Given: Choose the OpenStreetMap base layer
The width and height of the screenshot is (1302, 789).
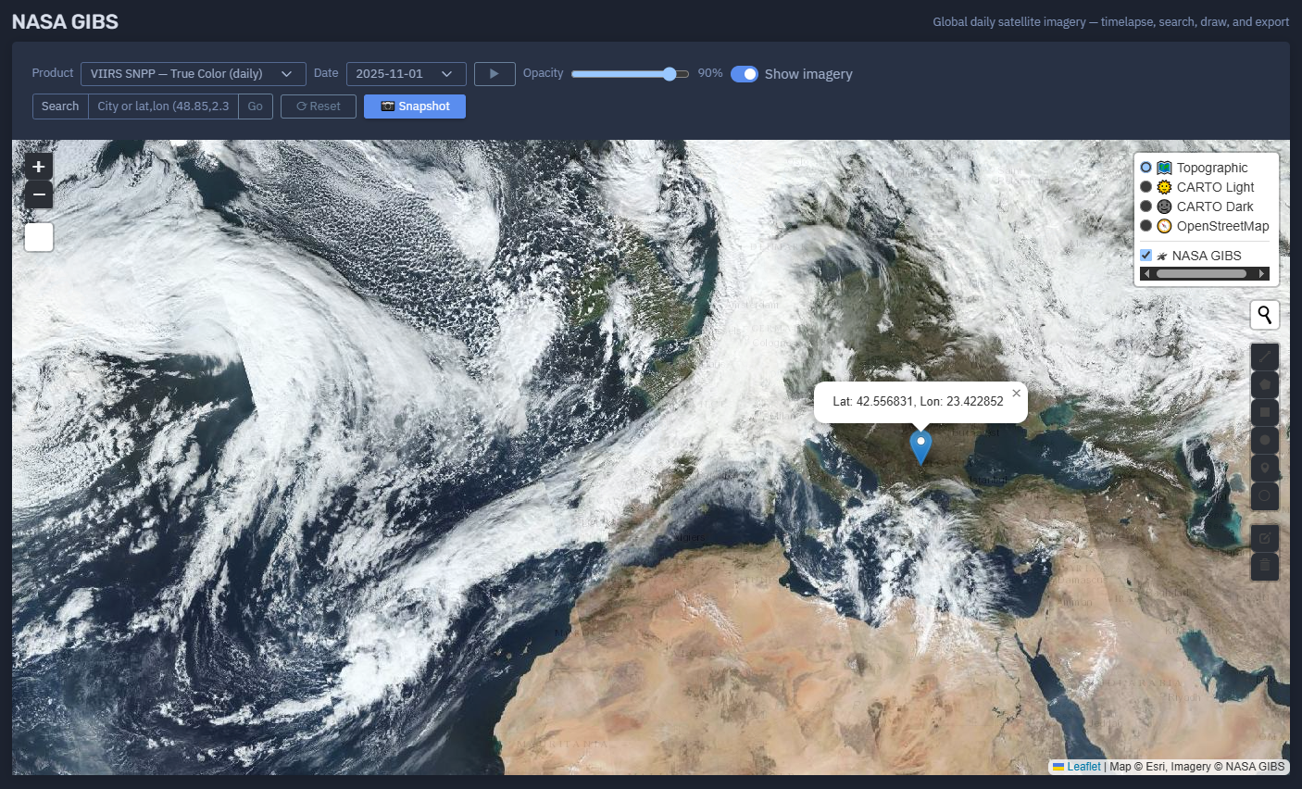Looking at the screenshot, I should (x=1146, y=226).
